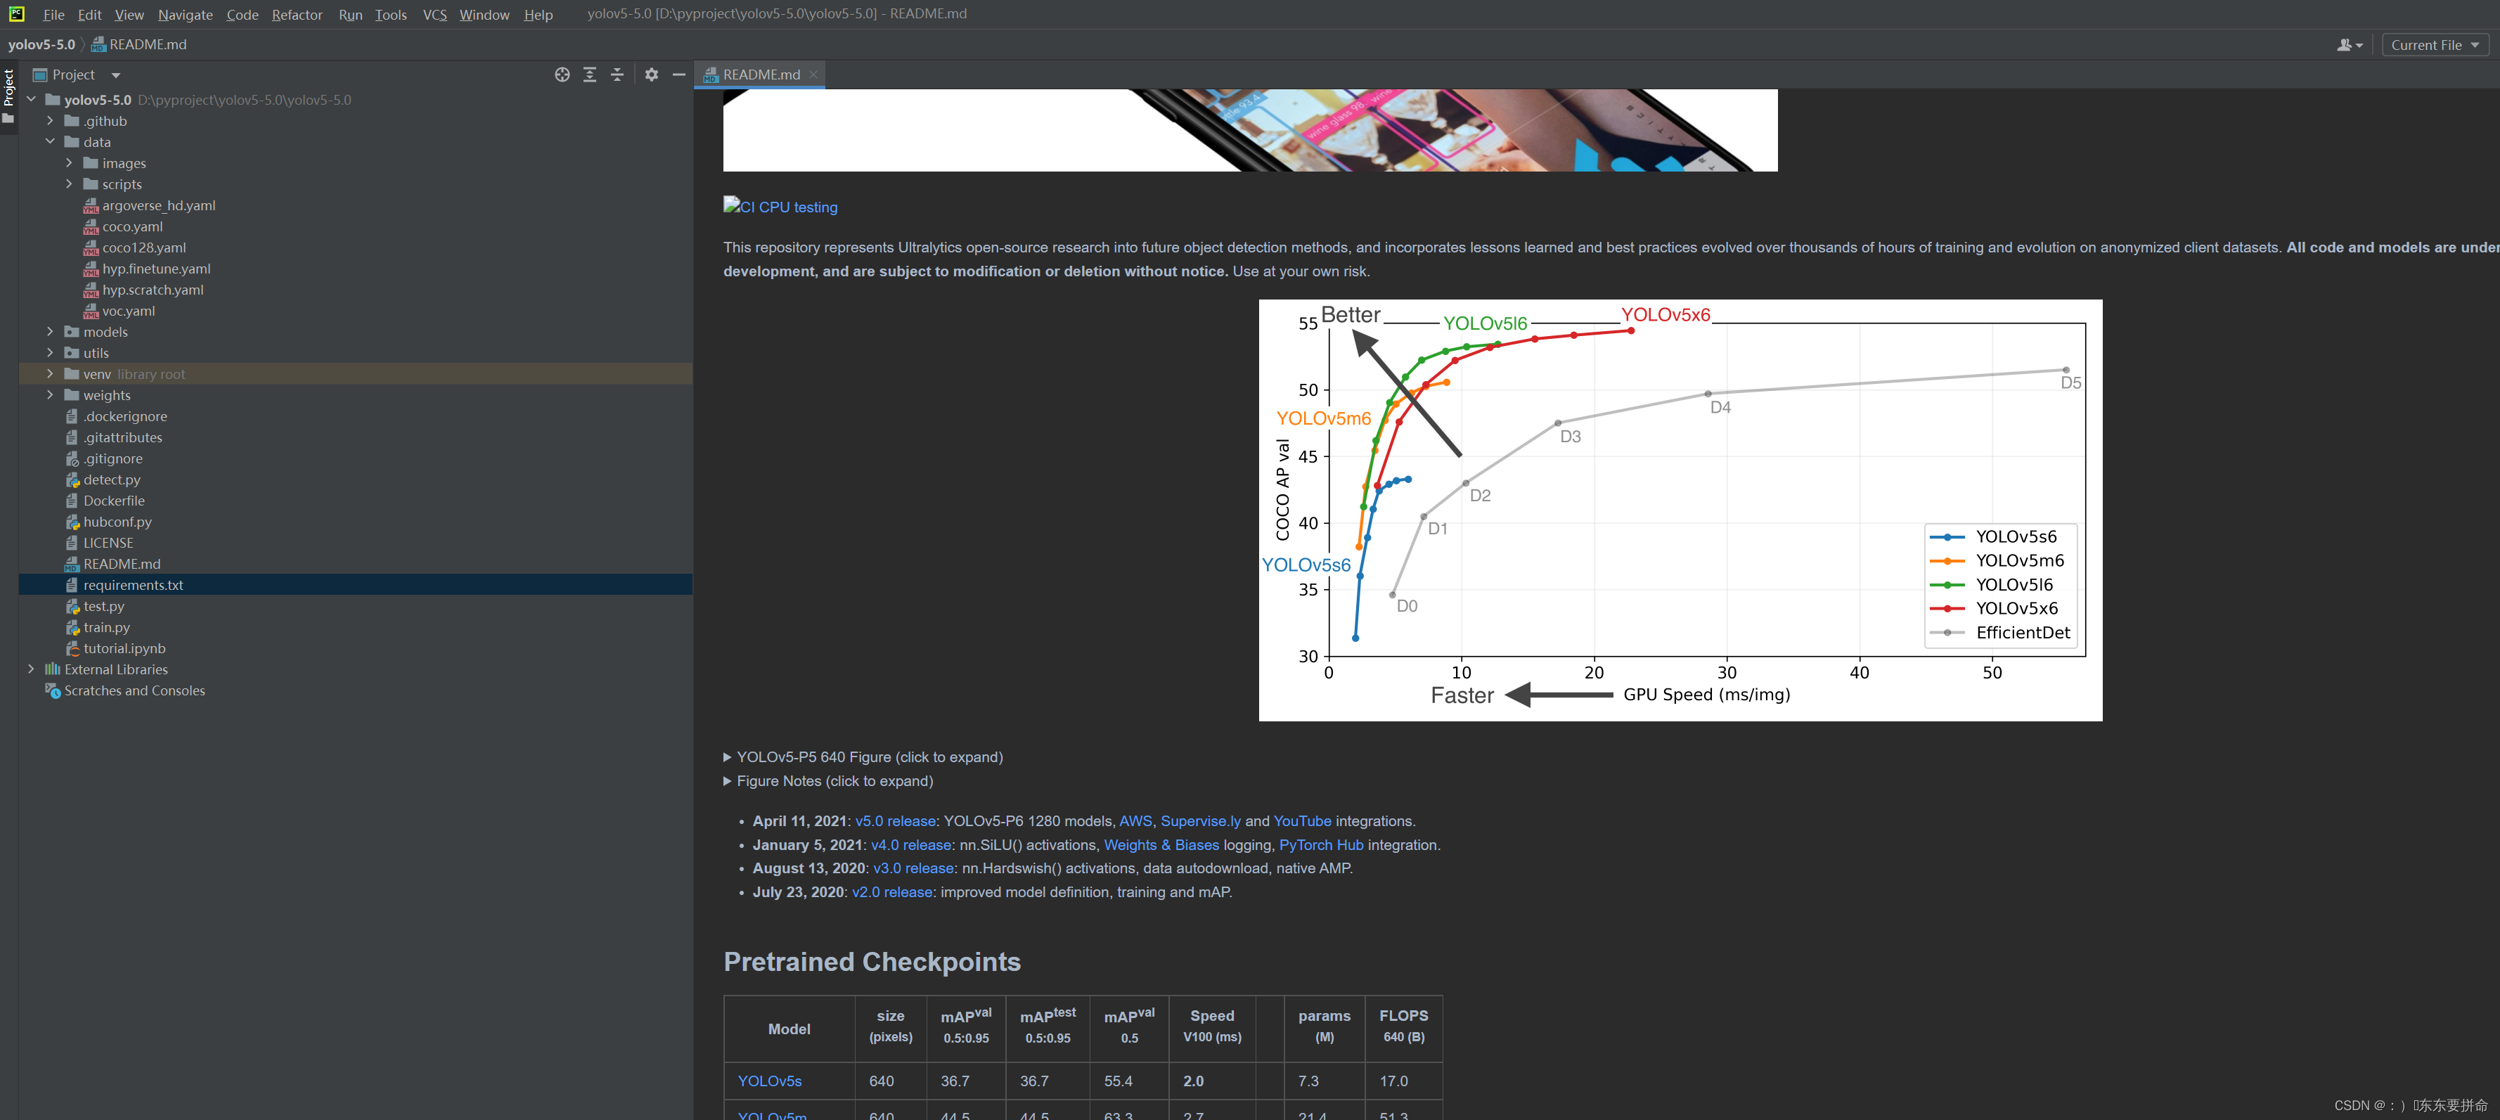
Task: Hide the Project tool window with minus icon
Action: [678, 75]
